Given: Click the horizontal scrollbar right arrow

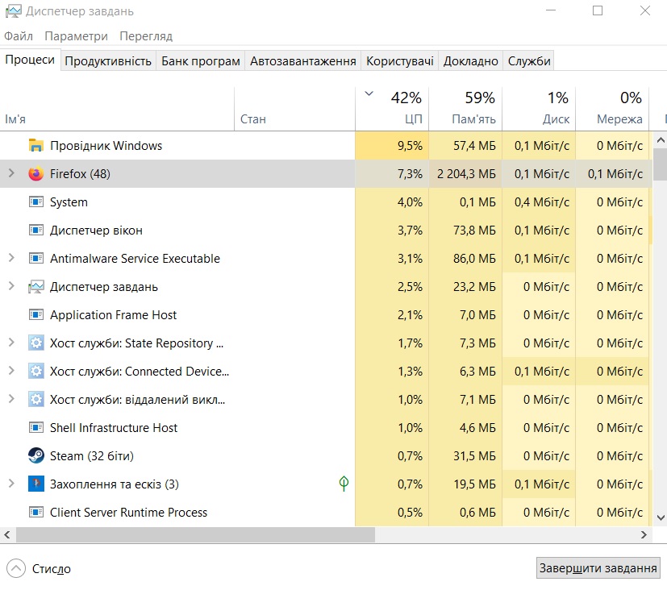Looking at the screenshot, I should pos(644,534).
